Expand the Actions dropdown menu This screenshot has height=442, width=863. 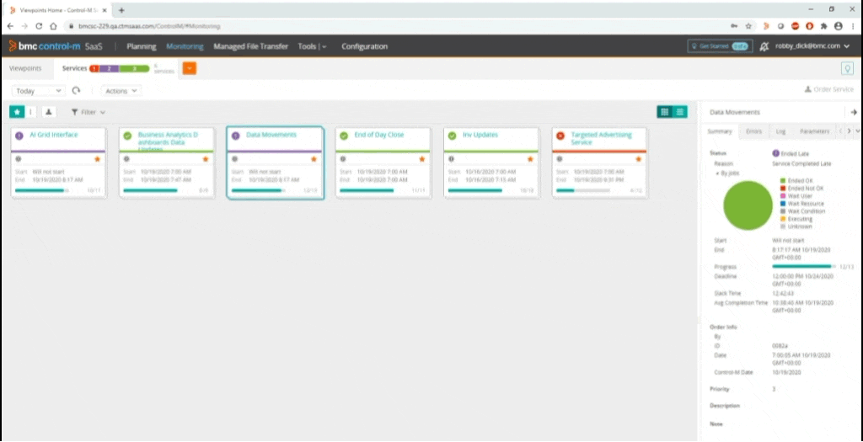(121, 90)
